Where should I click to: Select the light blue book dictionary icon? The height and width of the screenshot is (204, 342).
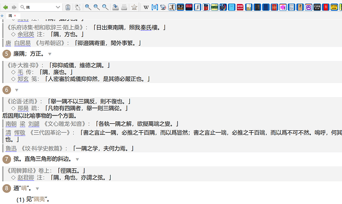pyautogui.click(x=231, y=7)
